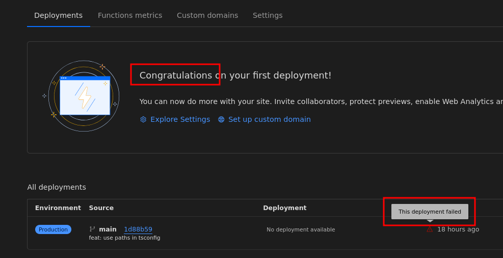Click the Source column header
The width and height of the screenshot is (503, 258).
pyautogui.click(x=101, y=208)
